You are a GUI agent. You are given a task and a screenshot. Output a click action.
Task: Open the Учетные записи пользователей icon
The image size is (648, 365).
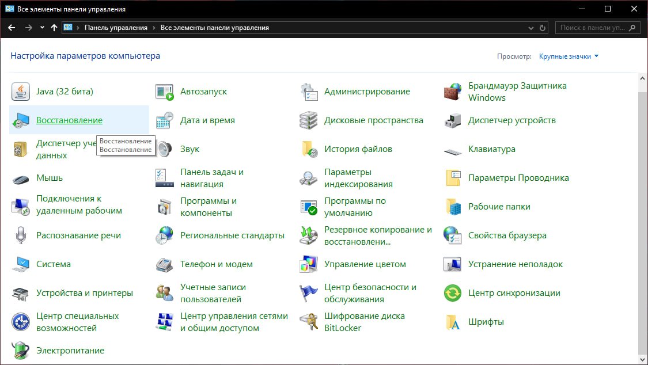click(165, 293)
